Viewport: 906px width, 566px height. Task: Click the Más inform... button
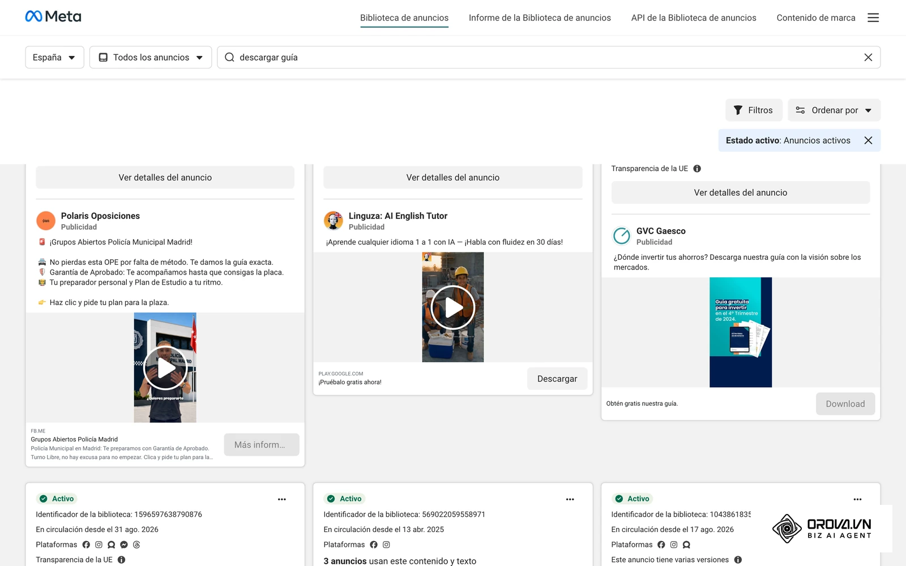(x=262, y=445)
